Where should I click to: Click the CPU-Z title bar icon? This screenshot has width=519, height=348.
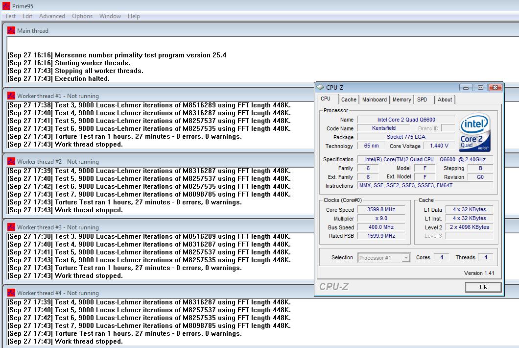pyautogui.click(x=320, y=87)
